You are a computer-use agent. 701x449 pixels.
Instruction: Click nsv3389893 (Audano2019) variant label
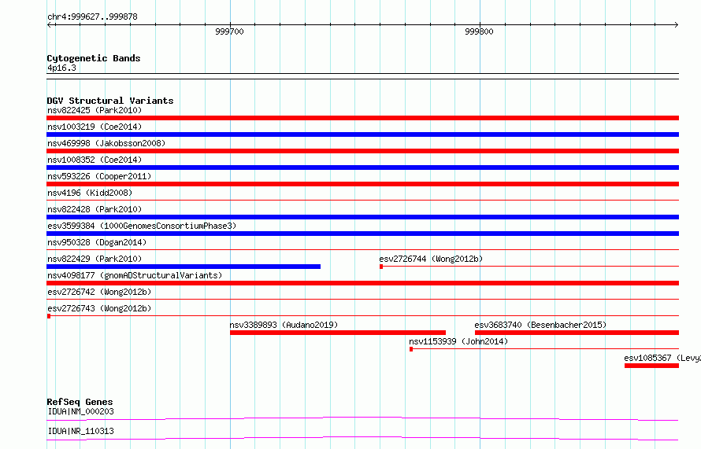[284, 325]
